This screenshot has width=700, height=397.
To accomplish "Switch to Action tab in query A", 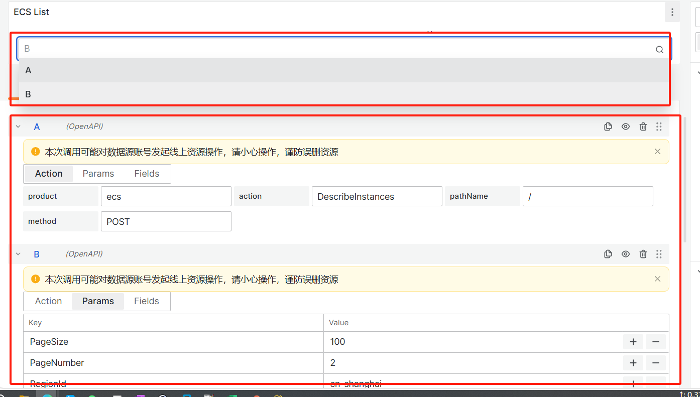I will [49, 174].
